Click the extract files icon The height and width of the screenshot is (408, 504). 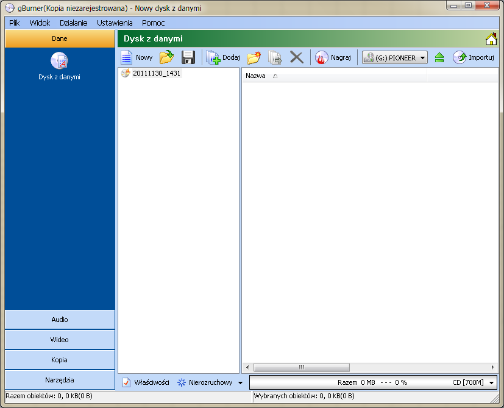pos(275,57)
